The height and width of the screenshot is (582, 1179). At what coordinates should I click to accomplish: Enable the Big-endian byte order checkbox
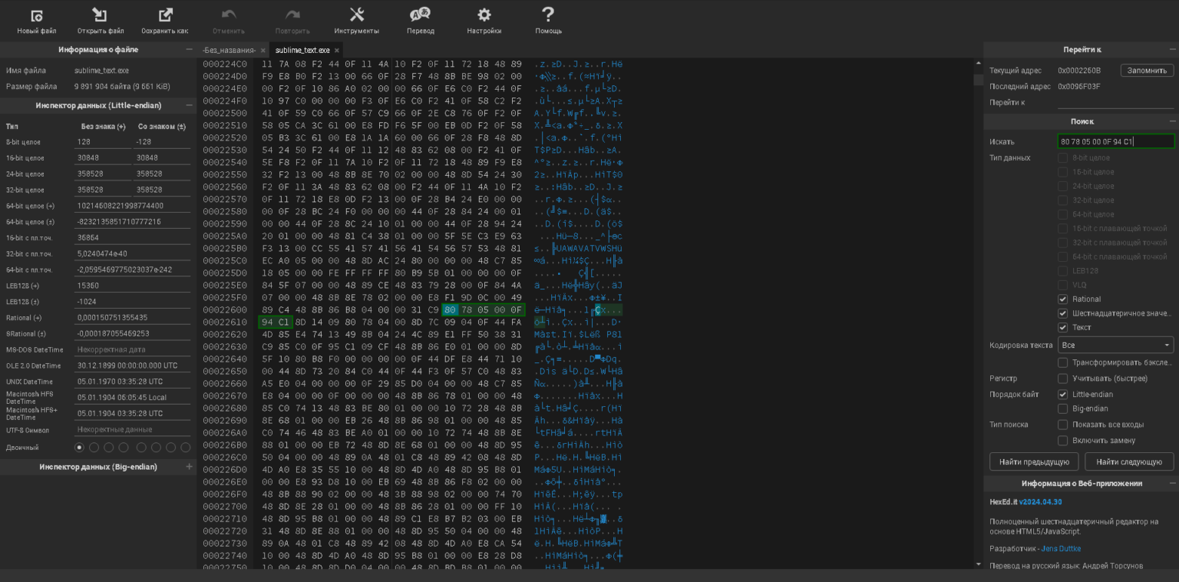tap(1062, 408)
